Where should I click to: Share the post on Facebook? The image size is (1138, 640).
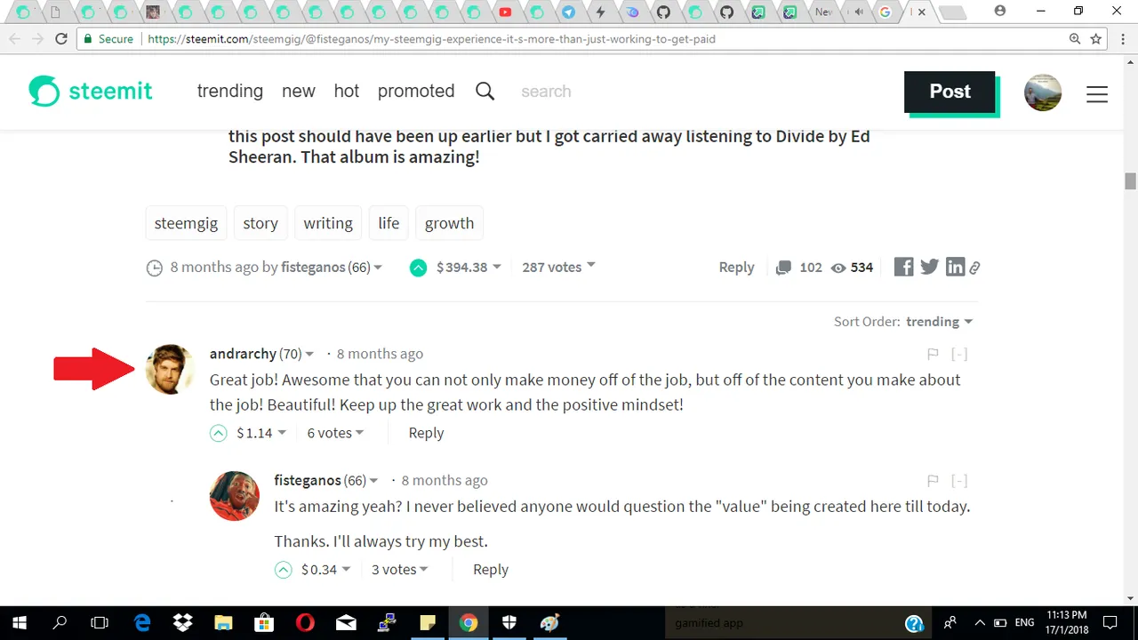[903, 267]
